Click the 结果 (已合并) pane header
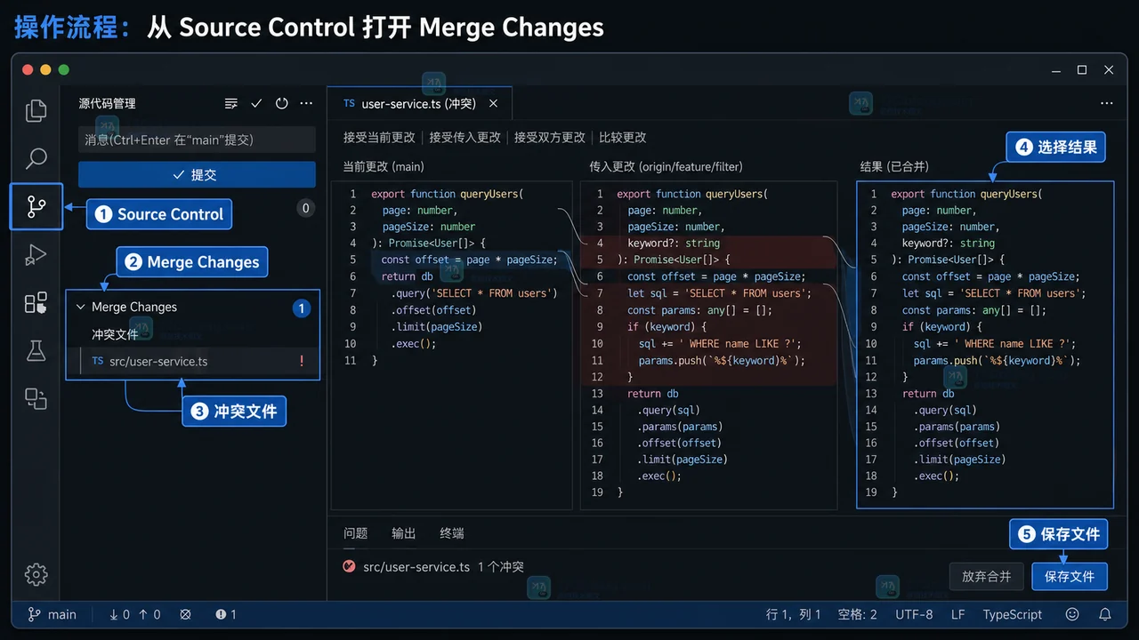This screenshot has height=640, width=1139. [894, 166]
